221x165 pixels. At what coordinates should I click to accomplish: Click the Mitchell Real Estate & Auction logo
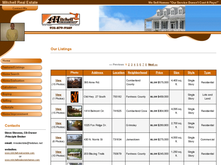61,19
